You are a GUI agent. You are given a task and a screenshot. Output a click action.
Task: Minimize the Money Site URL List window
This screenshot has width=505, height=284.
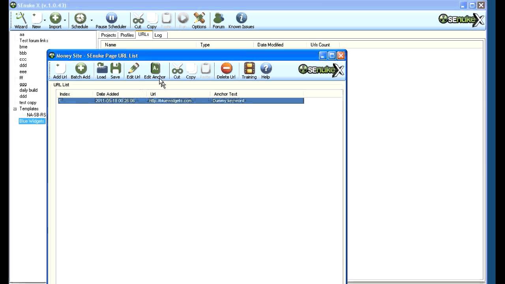323,56
